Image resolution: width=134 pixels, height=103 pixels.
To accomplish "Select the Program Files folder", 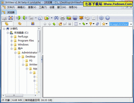I will coord(26,41).
